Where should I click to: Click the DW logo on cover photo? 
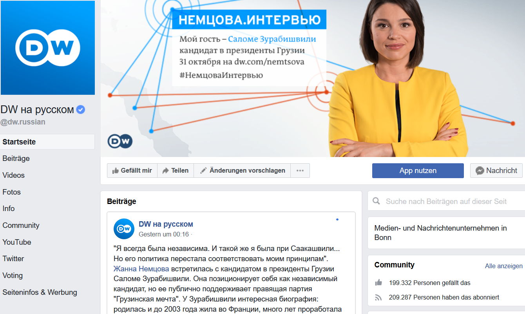tap(120, 141)
